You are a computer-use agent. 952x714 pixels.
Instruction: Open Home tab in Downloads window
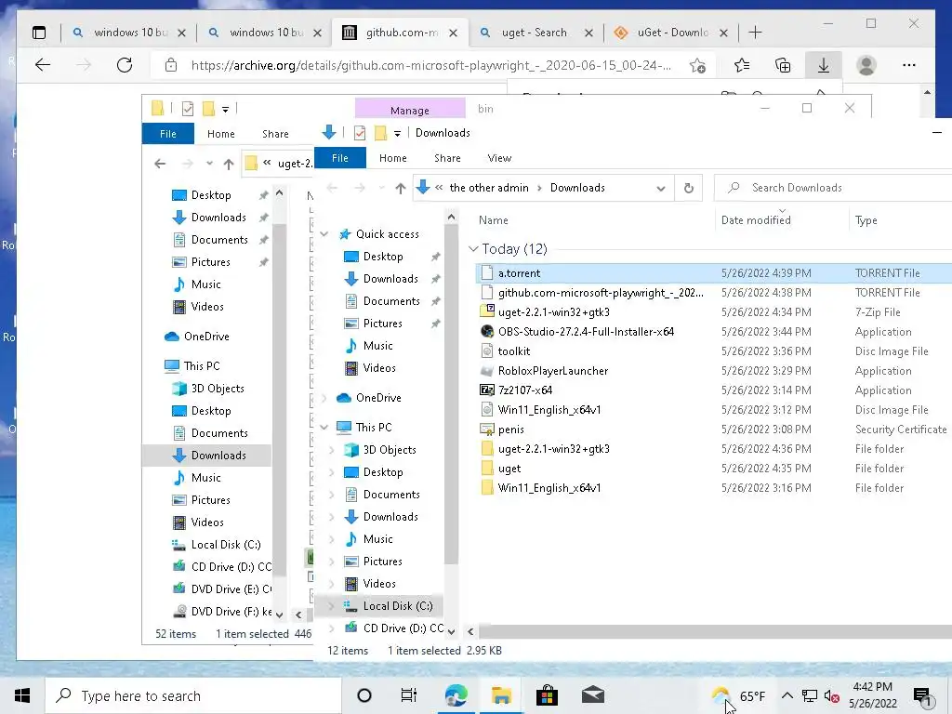tap(393, 158)
